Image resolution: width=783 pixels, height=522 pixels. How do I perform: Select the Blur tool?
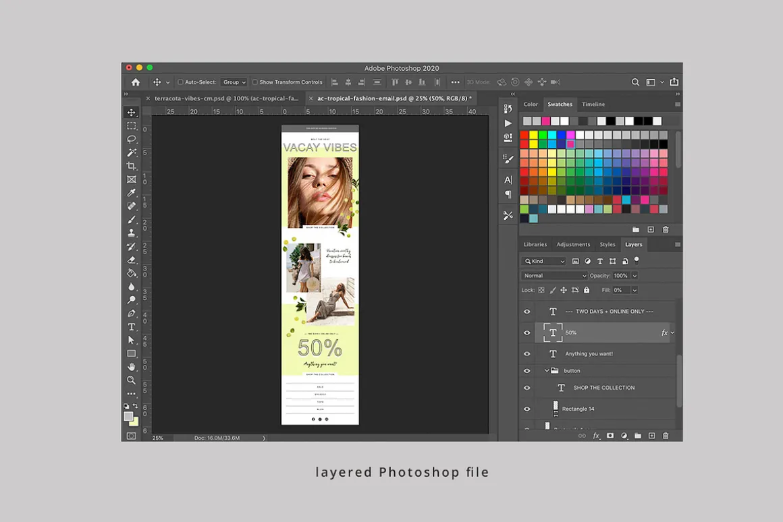pos(132,287)
